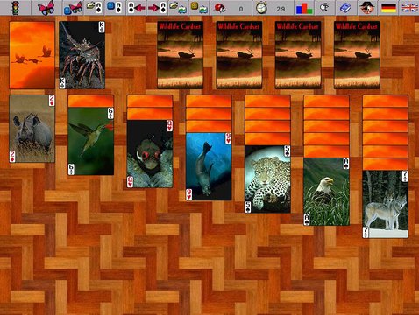Screen dimensions: 419x315
Task: Click the undo ace with left arrow
Action: click(137, 8)
